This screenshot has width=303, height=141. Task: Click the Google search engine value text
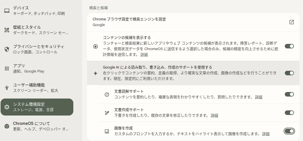coord(99,25)
